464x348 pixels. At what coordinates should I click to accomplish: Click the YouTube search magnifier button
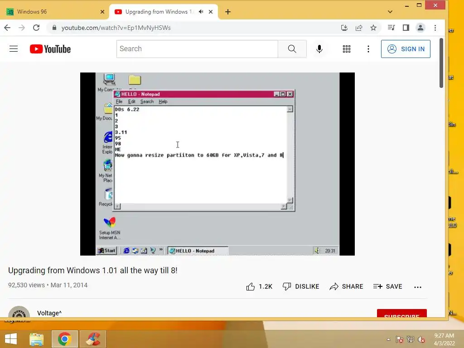tap(292, 49)
